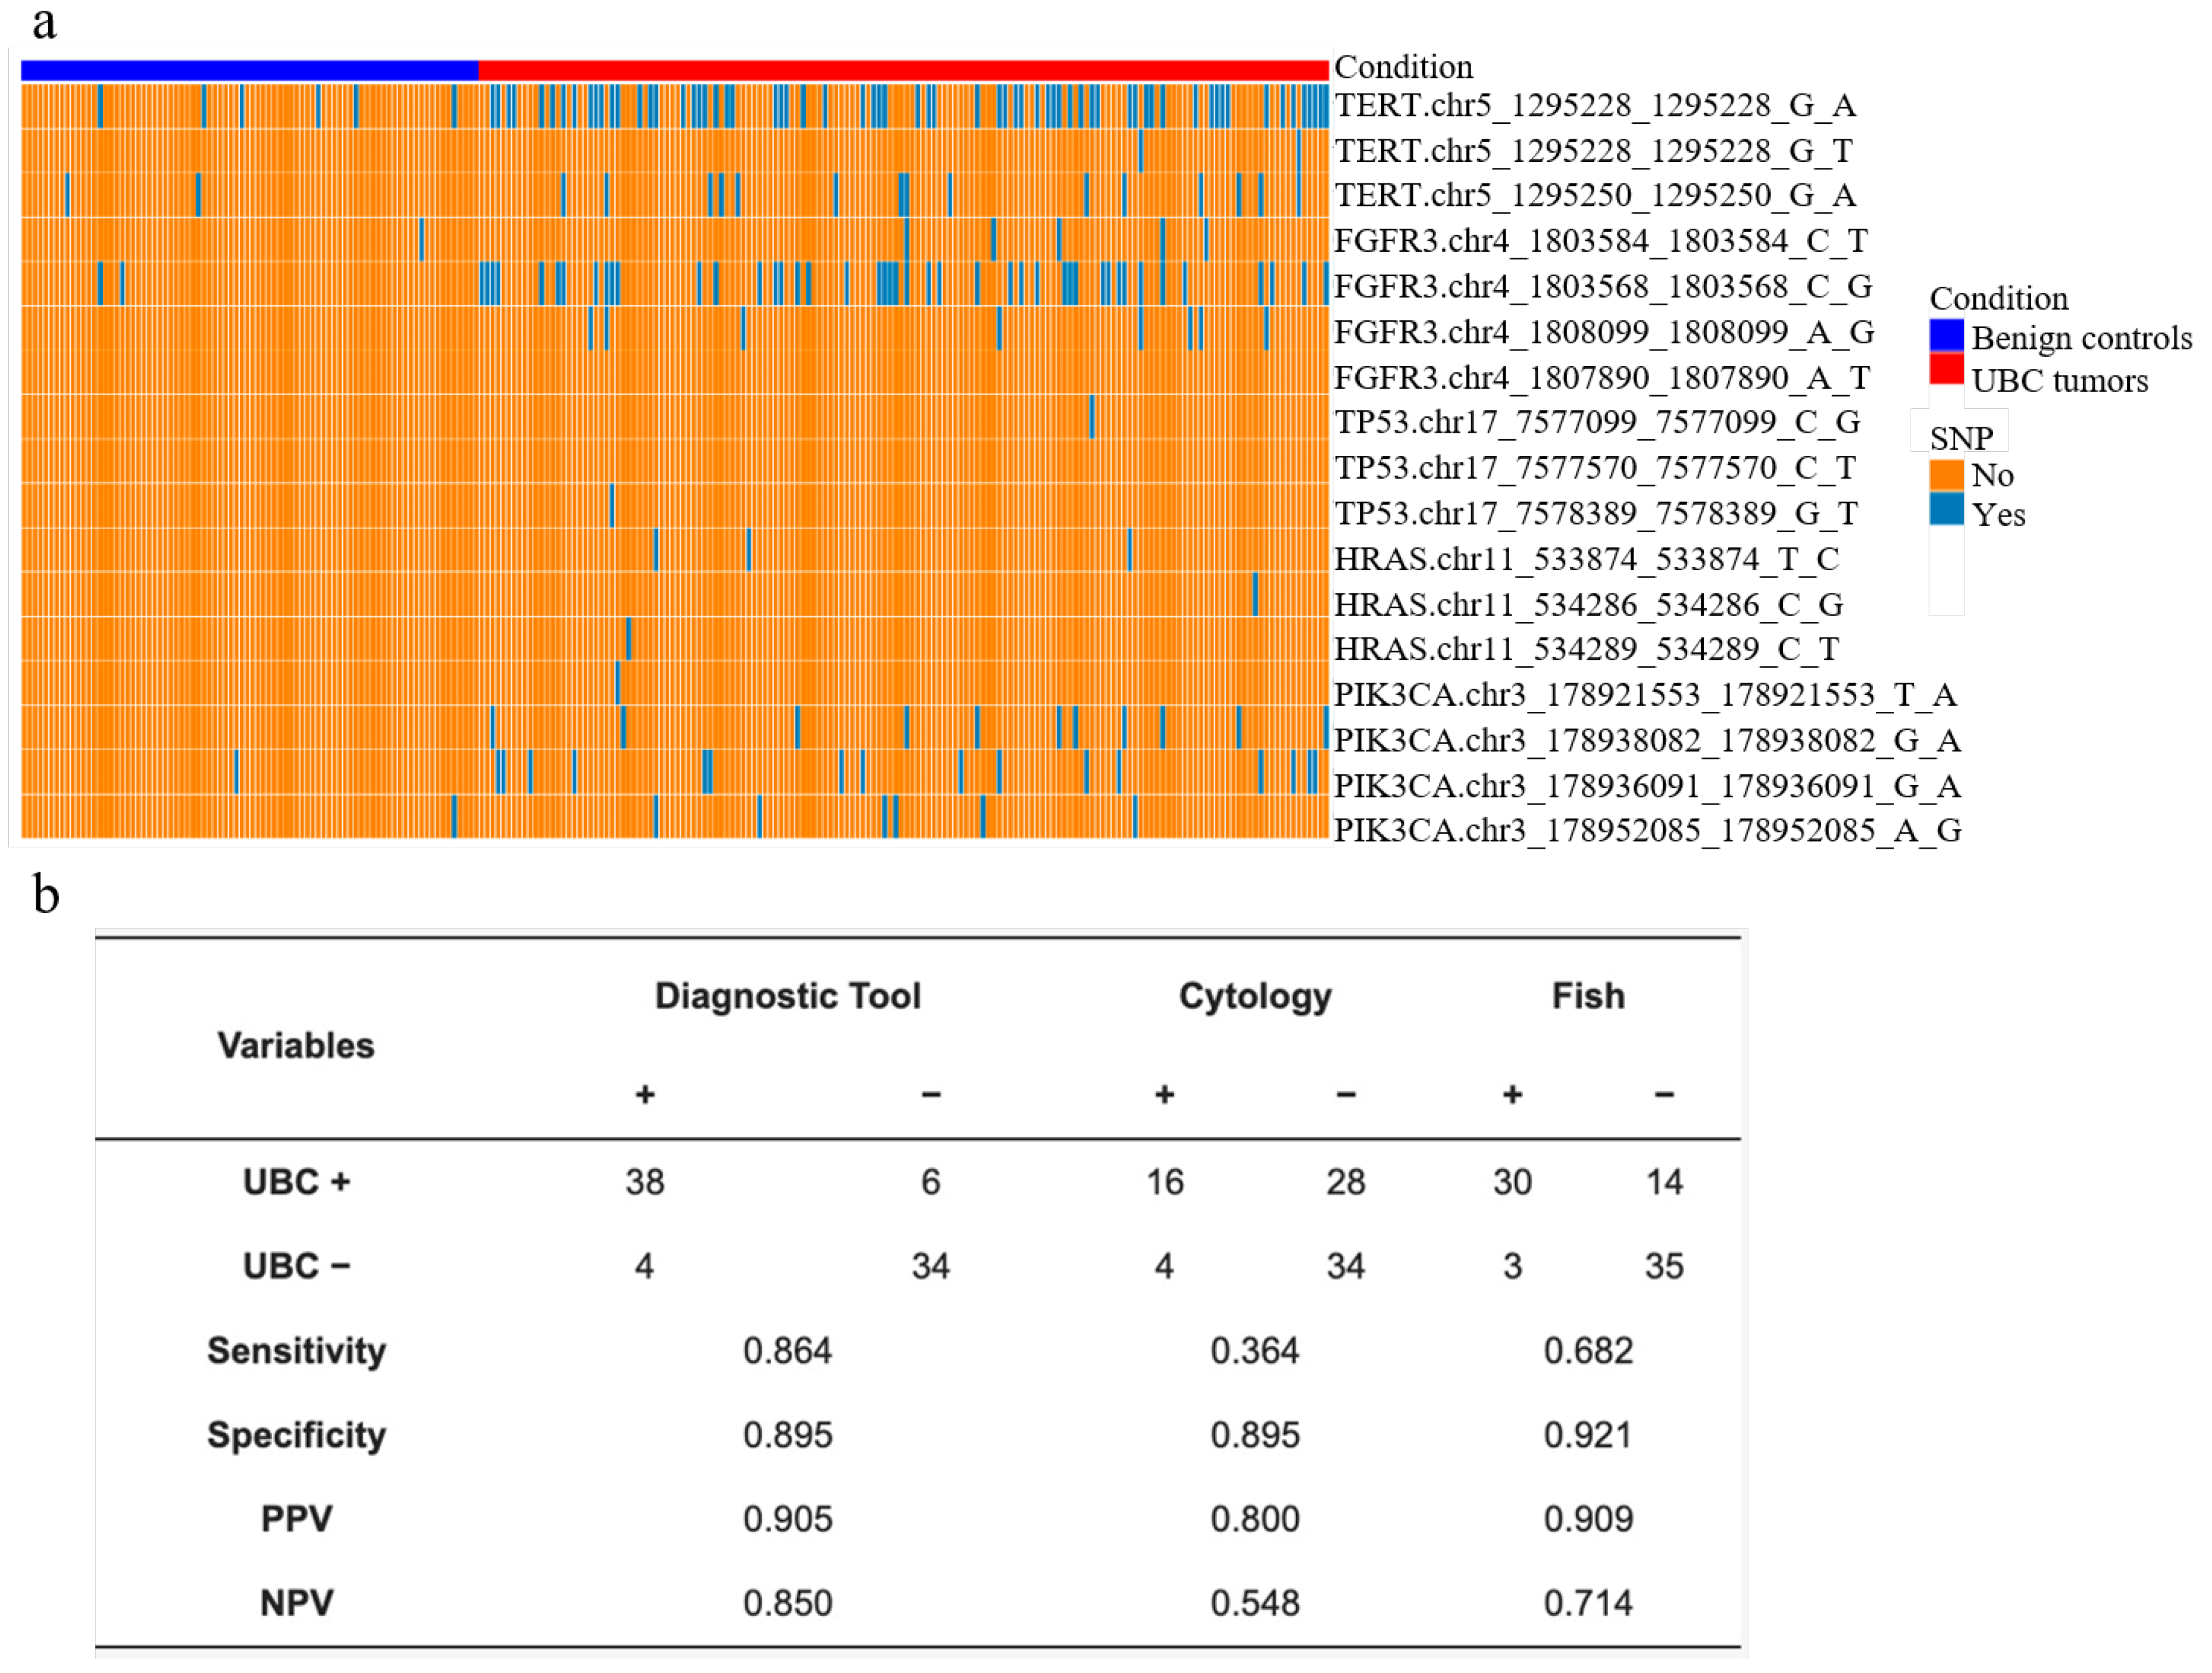This screenshot has width=2212, height=1673.
Task: Click the Diagnostic Tool sensitivity value 0.864
Action: [x=787, y=1351]
